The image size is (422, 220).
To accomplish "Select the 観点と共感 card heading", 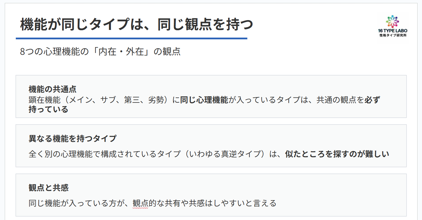I will point(49,187).
